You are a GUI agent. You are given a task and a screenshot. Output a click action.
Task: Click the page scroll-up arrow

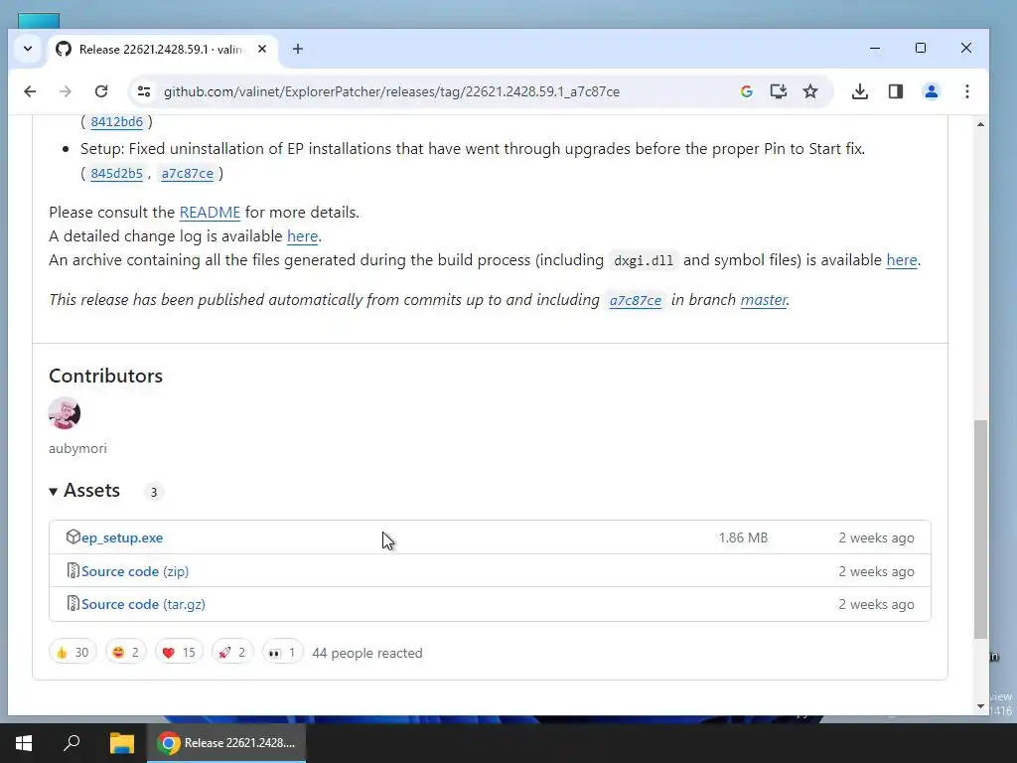click(x=980, y=124)
